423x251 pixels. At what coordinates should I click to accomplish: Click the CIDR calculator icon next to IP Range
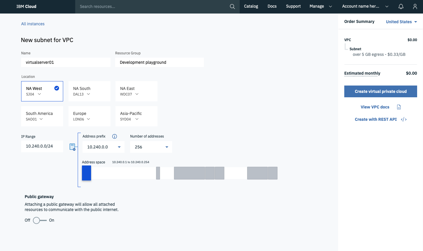73,147
